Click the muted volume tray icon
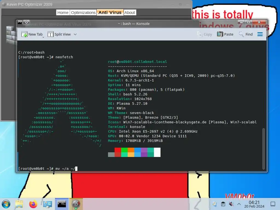Screen dimensions: 280x210 click(x=231, y=204)
